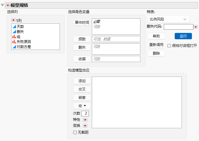Open the red triangle menu beside 模型规格
Screen dimensions: 199x141
point(8,5)
